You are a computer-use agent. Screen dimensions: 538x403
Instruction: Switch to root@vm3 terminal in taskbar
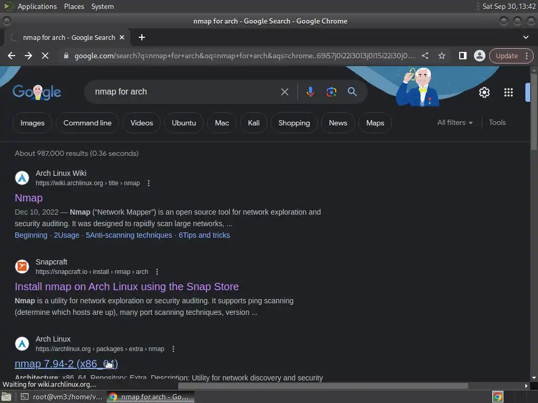(x=63, y=397)
